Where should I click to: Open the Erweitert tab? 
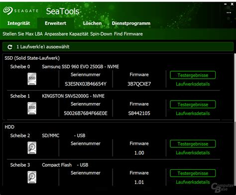pos(55,23)
